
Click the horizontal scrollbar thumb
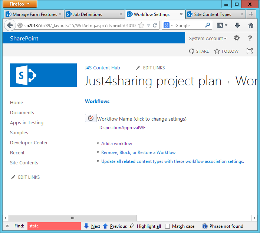(x=73, y=218)
